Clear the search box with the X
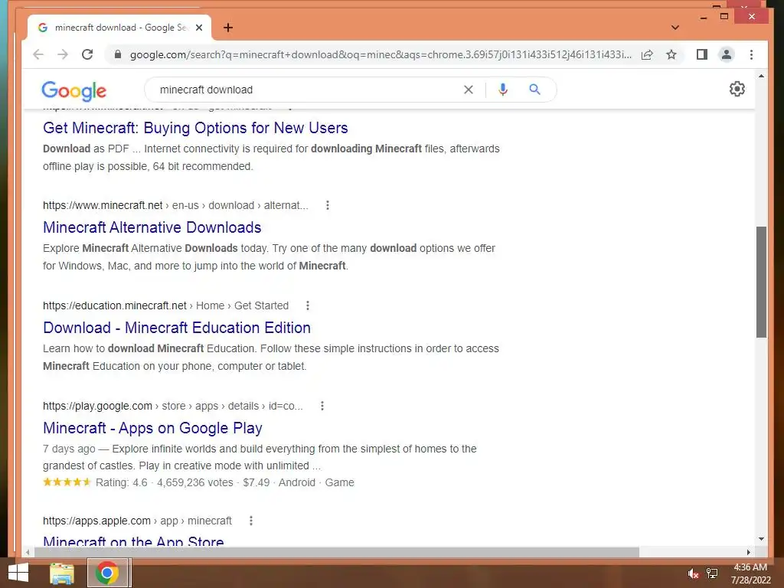784x588 pixels. (469, 90)
